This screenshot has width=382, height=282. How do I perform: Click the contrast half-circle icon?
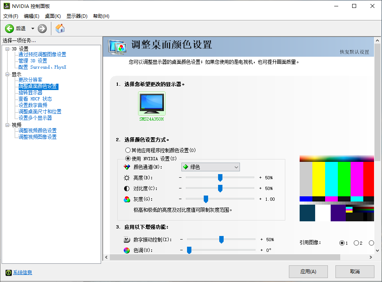pos(127,188)
